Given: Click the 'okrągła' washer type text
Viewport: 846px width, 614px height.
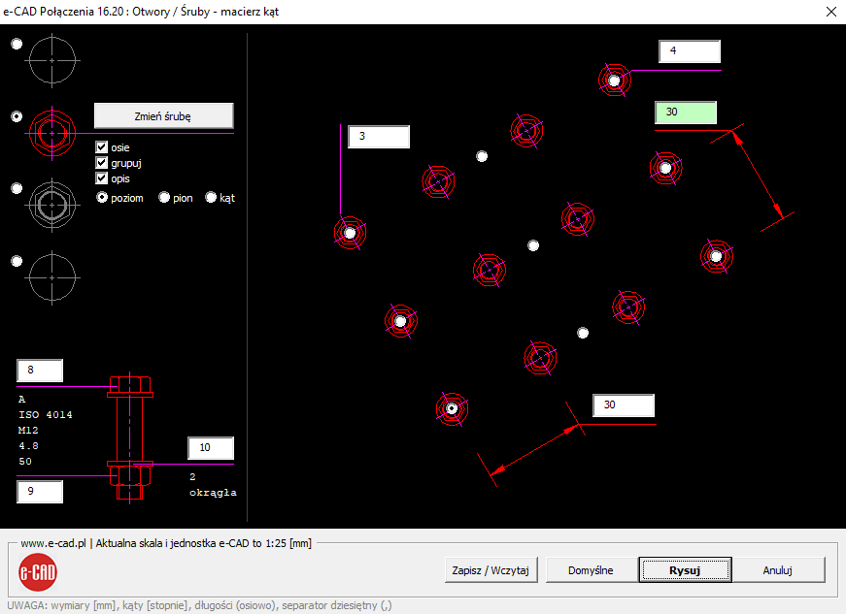Looking at the screenshot, I should tap(213, 493).
